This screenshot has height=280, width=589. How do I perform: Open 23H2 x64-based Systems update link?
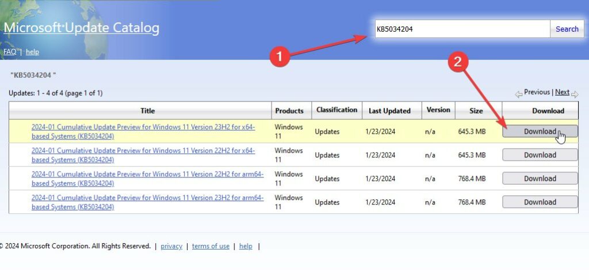[x=143, y=132]
